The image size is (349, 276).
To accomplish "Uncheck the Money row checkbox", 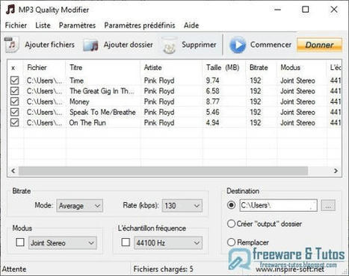I will tap(14, 101).
